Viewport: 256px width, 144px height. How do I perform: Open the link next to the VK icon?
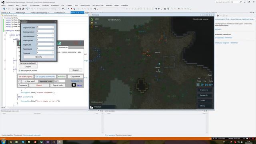pyautogui.click(x=79, y=85)
